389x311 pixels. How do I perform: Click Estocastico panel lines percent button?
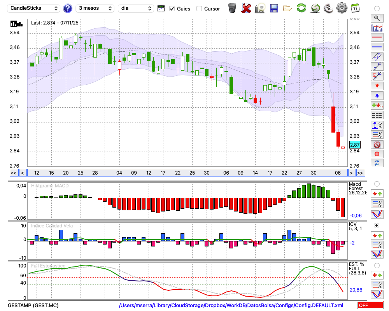click(377, 285)
